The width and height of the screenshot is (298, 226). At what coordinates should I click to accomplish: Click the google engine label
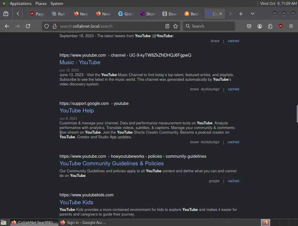point(214,181)
